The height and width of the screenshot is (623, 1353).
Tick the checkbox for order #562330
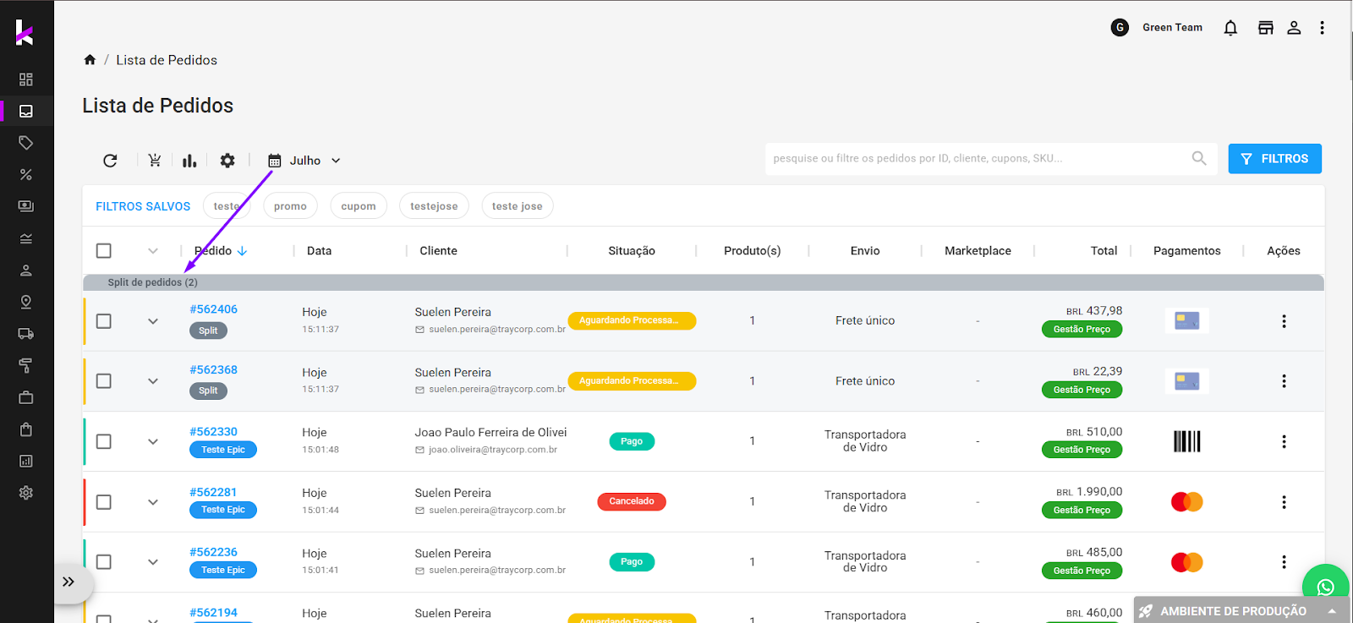point(104,441)
